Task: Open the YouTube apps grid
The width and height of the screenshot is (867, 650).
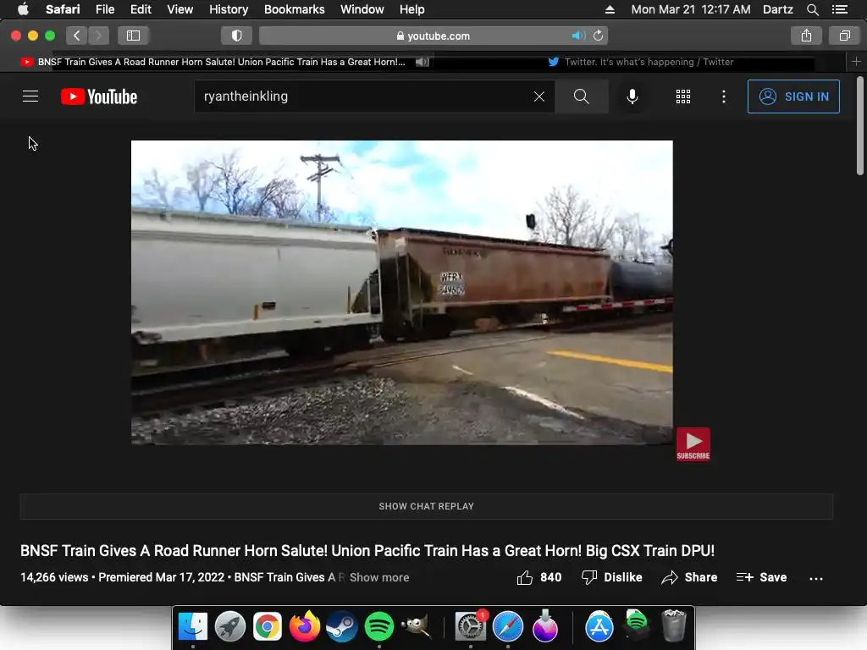Action: coord(683,96)
